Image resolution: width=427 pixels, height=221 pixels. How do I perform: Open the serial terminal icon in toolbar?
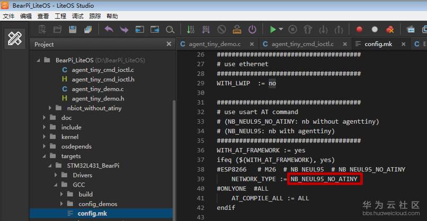[x=411, y=30]
